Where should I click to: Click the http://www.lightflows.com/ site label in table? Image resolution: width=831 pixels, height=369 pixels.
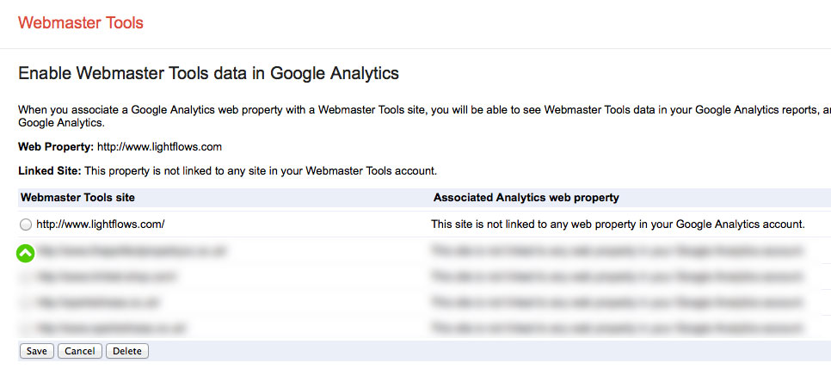[101, 224]
